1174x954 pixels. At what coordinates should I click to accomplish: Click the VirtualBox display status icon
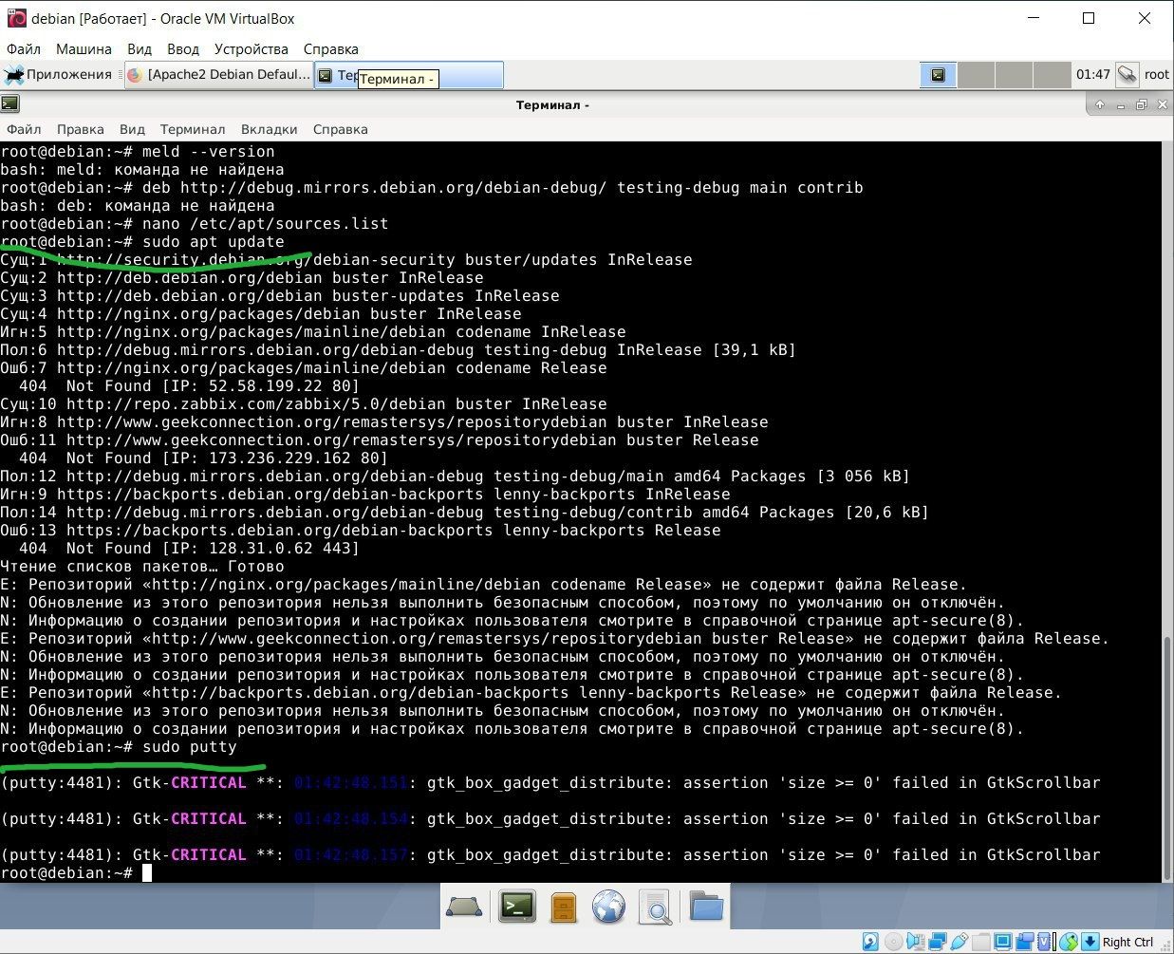[1002, 942]
